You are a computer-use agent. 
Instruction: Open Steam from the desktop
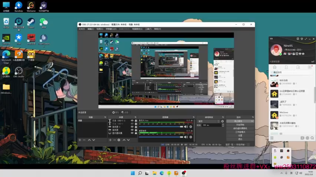point(31,23)
